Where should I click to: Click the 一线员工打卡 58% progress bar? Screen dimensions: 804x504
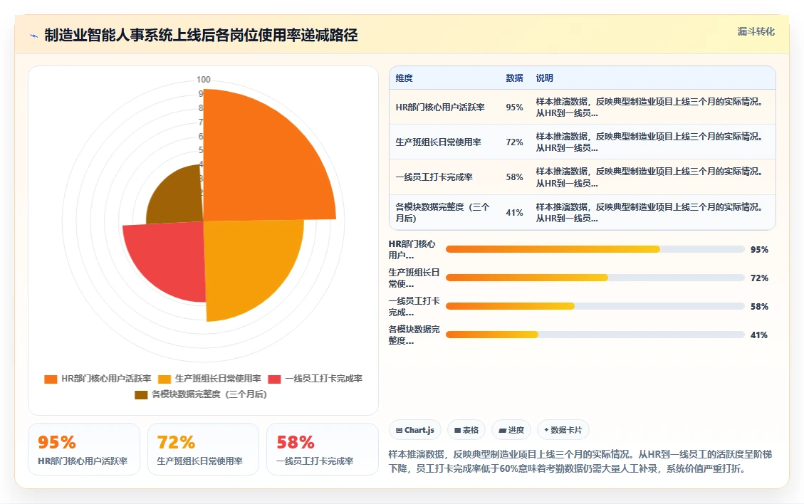click(x=595, y=306)
